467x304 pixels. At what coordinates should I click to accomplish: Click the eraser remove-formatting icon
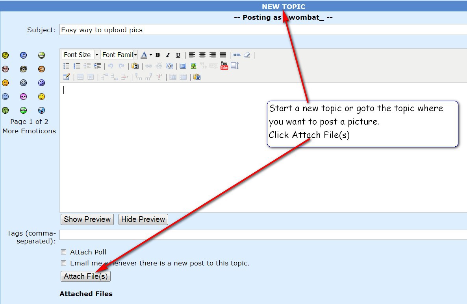(x=247, y=55)
